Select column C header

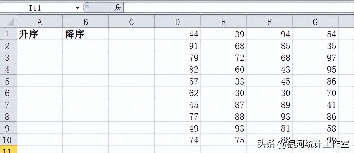[x=132, y=22]
